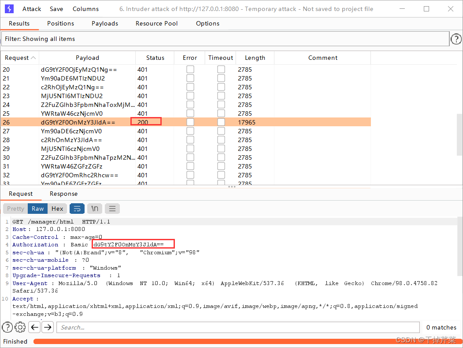Select payload YWRtaW46ZGFzZGFz in row 31

(x=71, y=166)
